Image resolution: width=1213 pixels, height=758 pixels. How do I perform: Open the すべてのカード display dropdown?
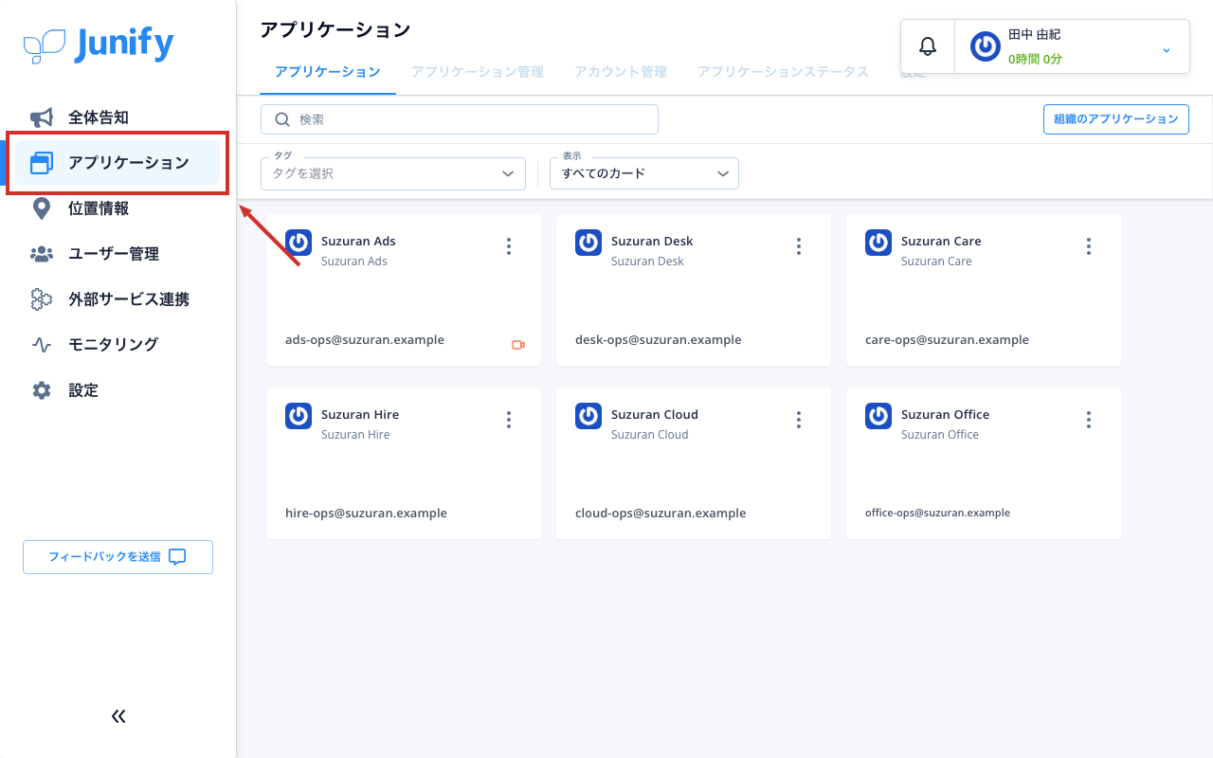tap(644, 173)
